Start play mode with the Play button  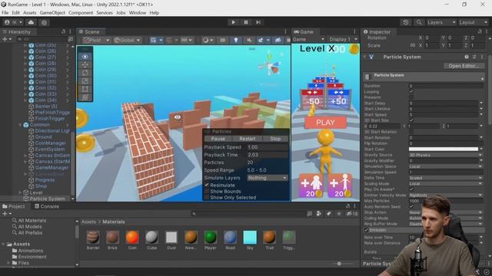coord(233,22)
